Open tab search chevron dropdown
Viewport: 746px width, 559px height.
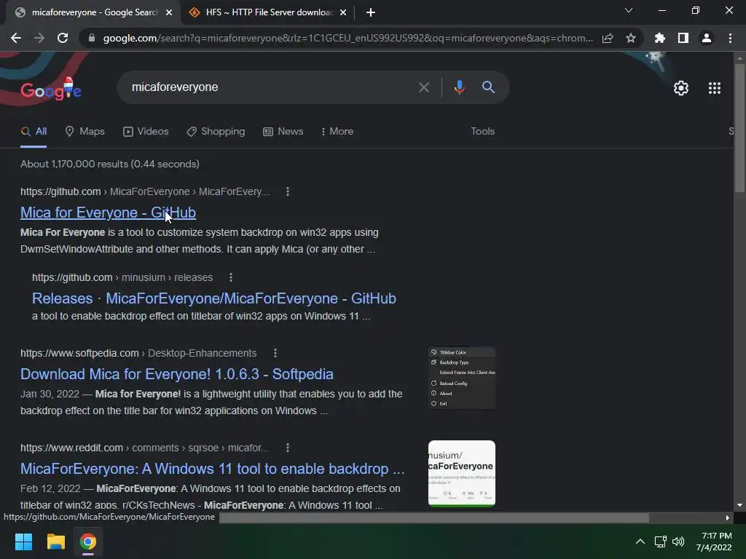(x=629, y=10)
